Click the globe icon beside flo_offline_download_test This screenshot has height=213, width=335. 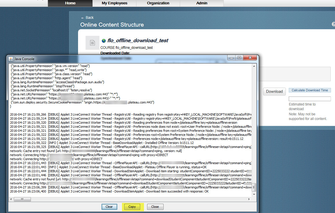[104, 40]
